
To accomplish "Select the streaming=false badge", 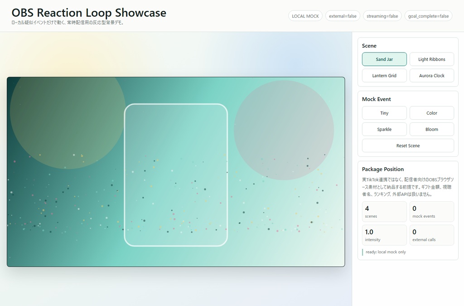I will pos(382,16).
